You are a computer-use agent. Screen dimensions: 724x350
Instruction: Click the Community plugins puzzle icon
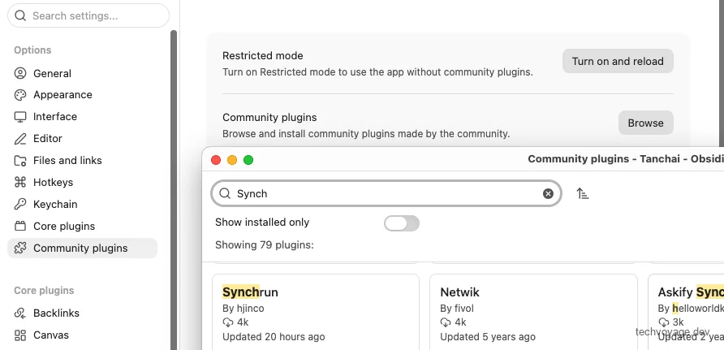[x=20, y=248]
